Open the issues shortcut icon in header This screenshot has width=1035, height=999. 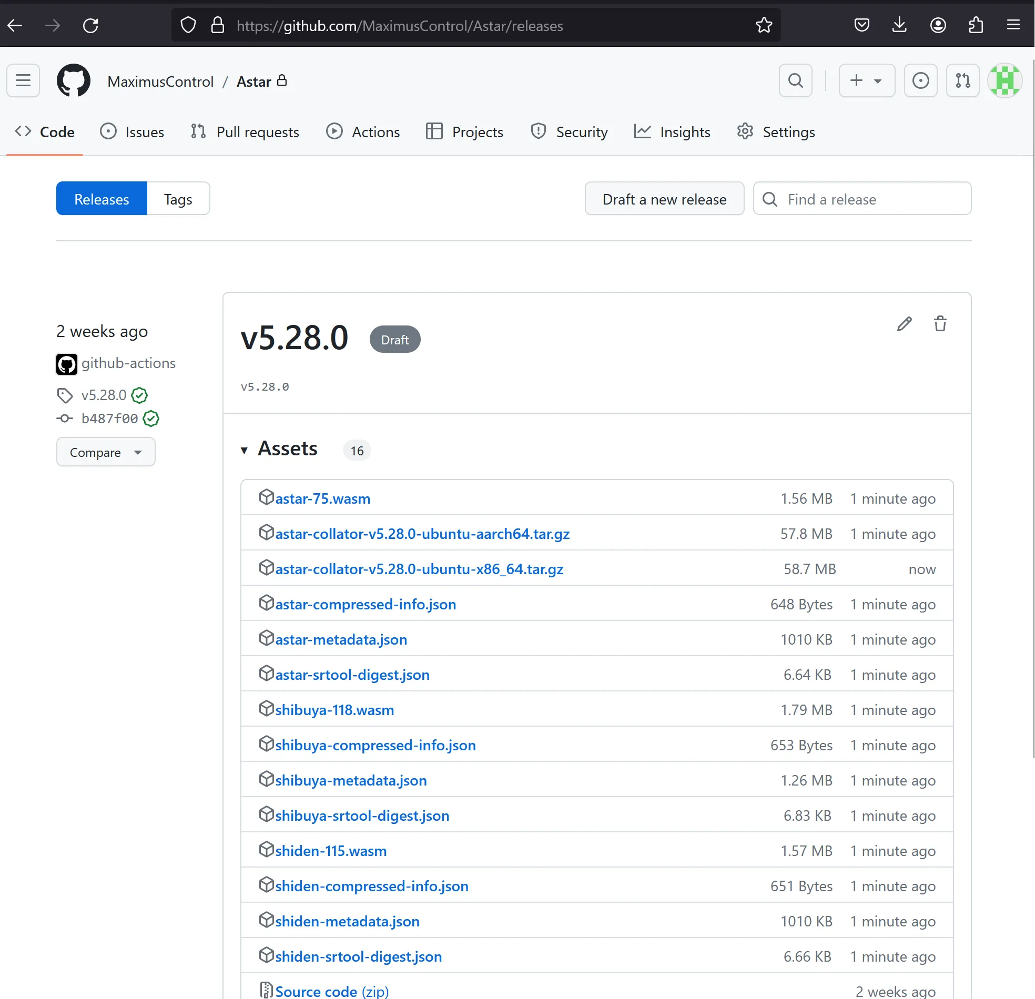click(920, 81)
